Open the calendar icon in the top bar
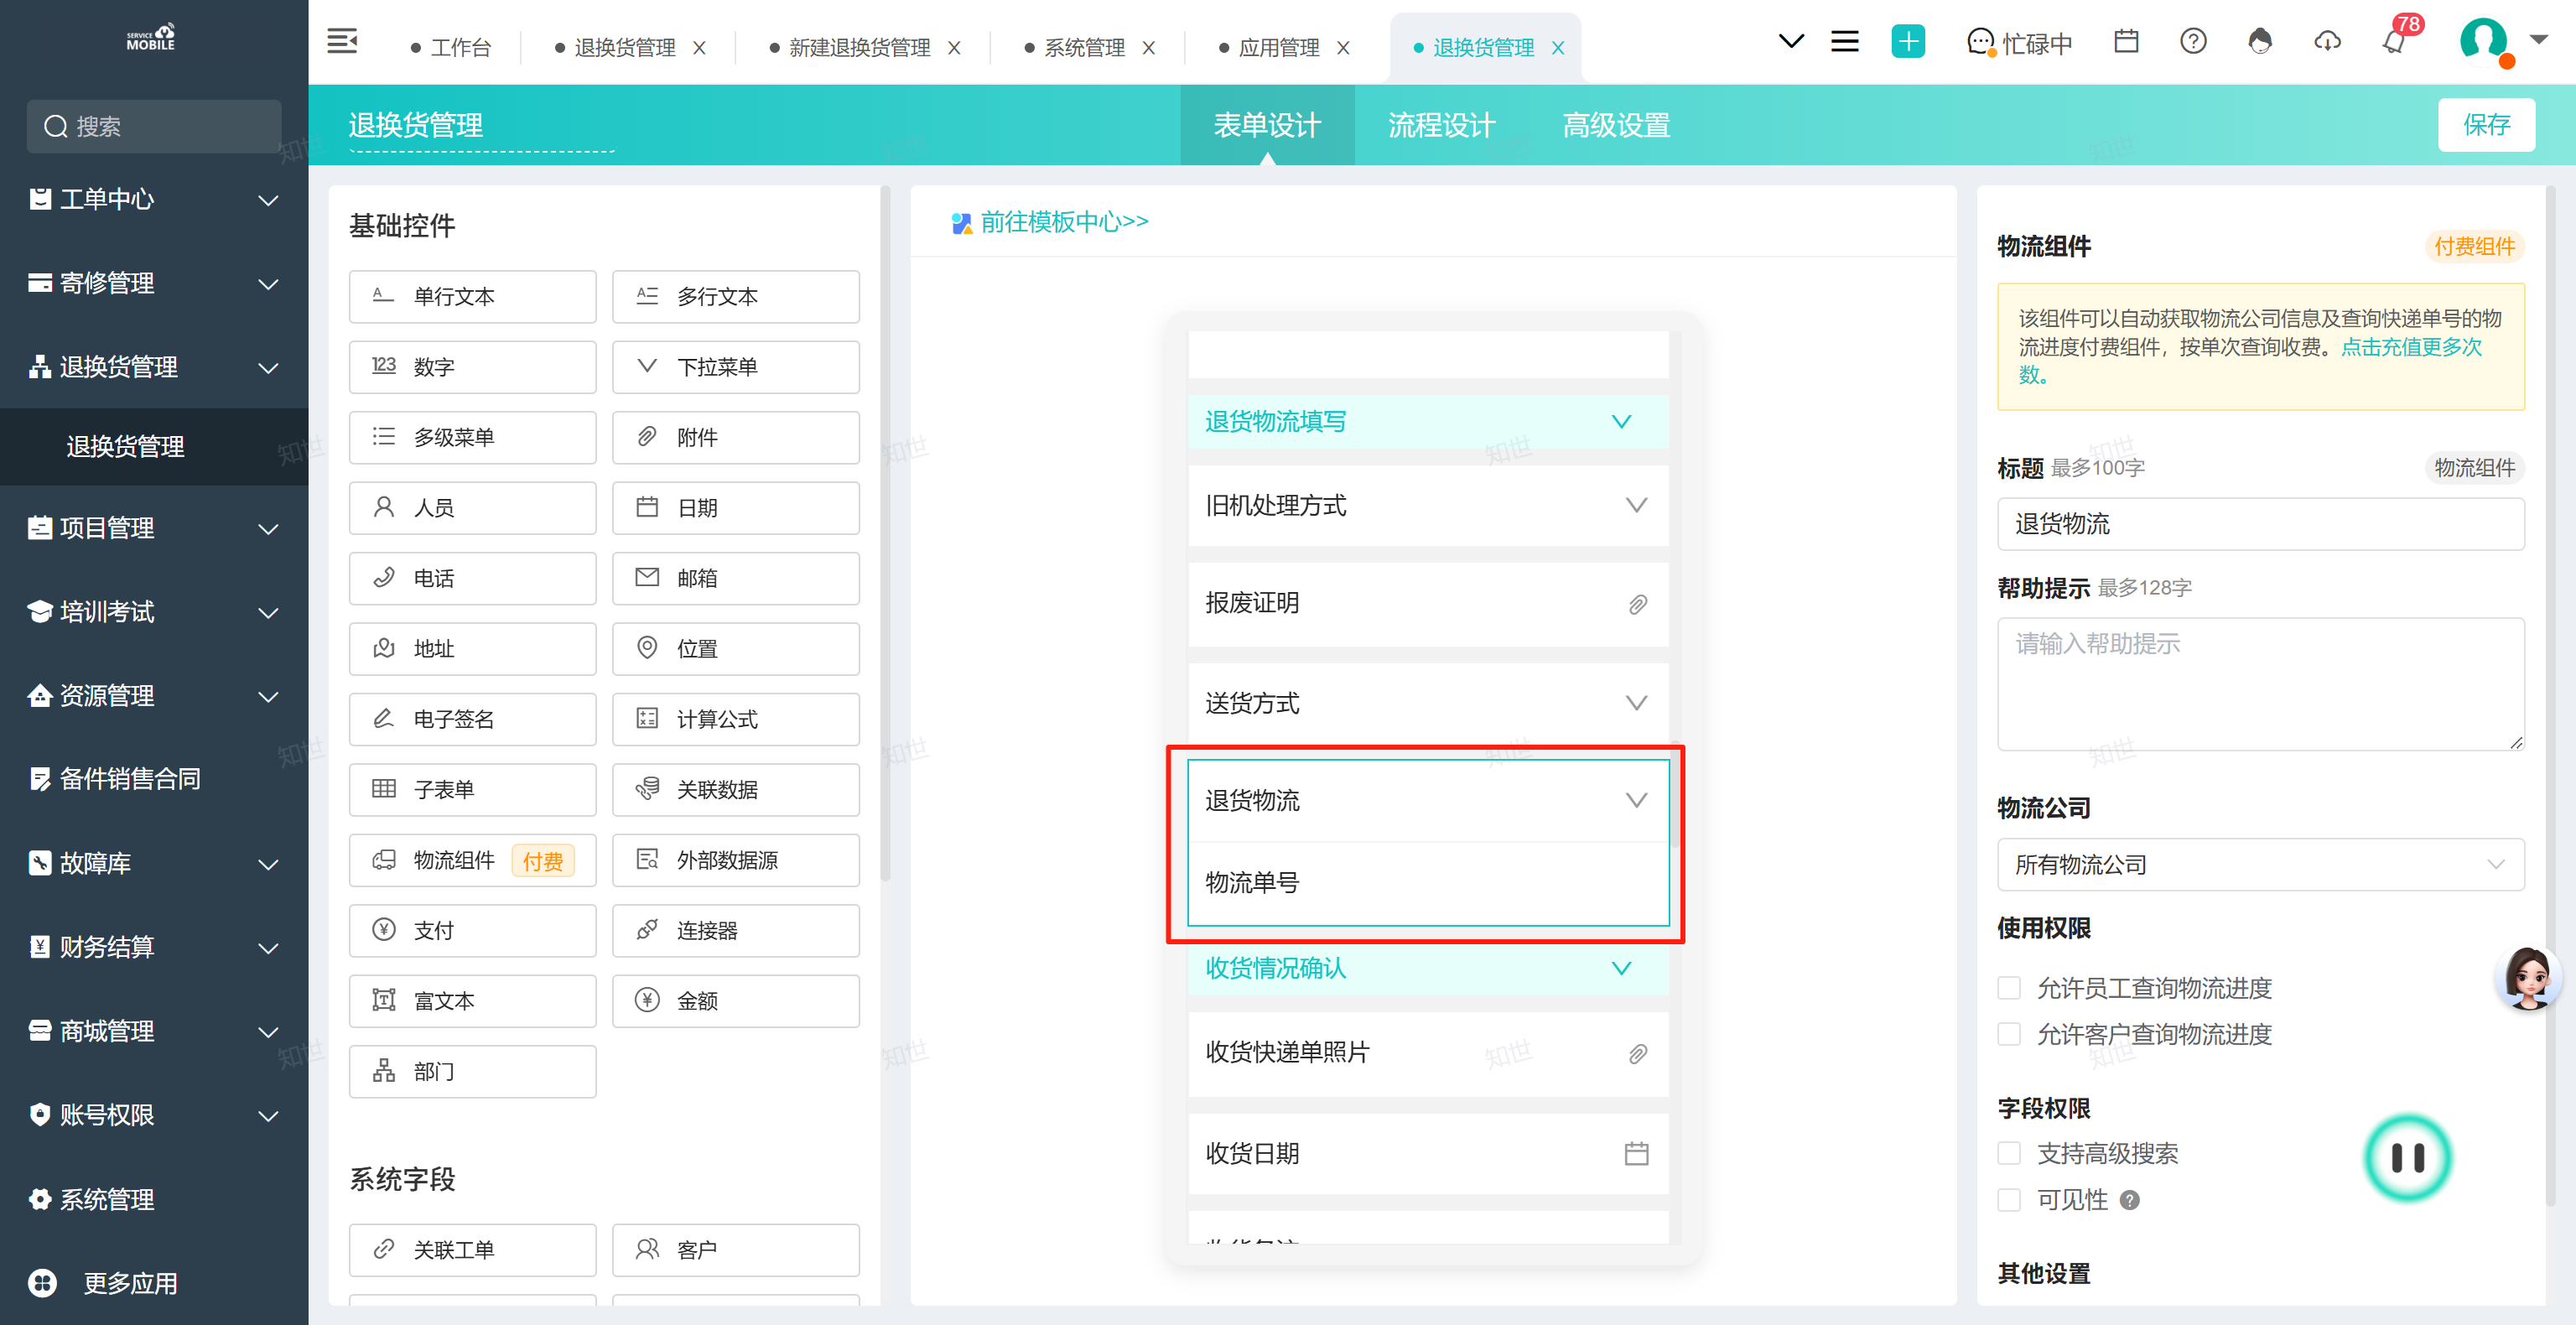Screen dimensions: 2576x1325 click(x=2126, y=41)
